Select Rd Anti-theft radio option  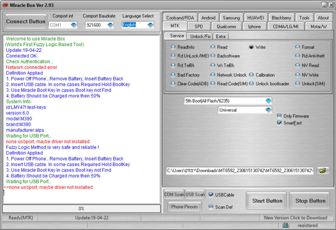(298, 56)
